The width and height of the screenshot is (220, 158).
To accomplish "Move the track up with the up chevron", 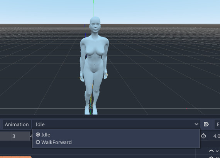I will tap(211, 151).
